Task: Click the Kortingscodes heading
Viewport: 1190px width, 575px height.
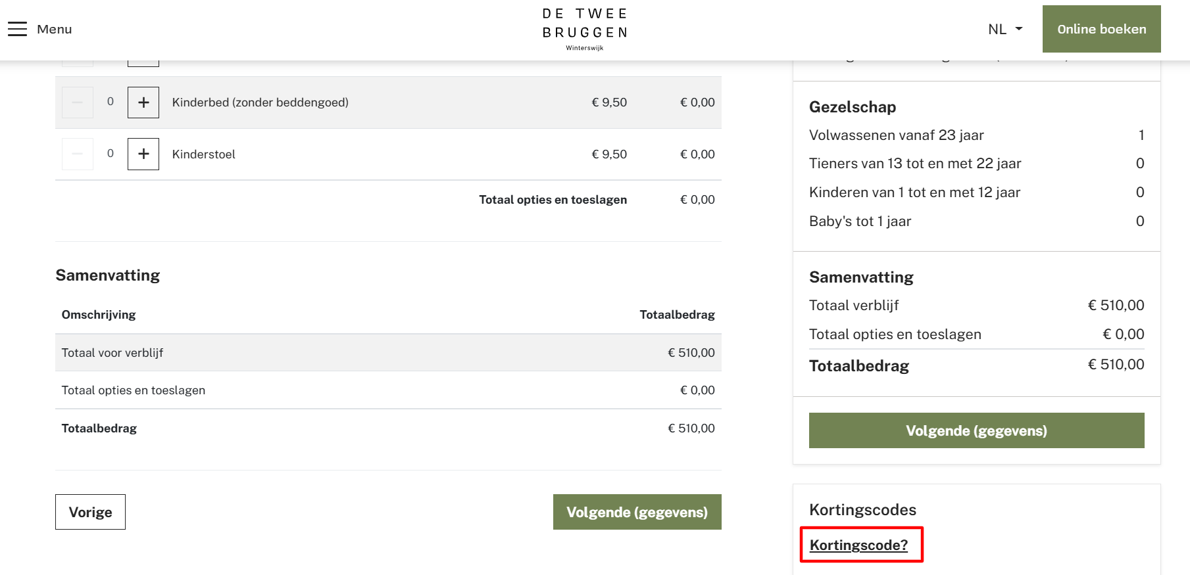Action: (x=863, y=510)
